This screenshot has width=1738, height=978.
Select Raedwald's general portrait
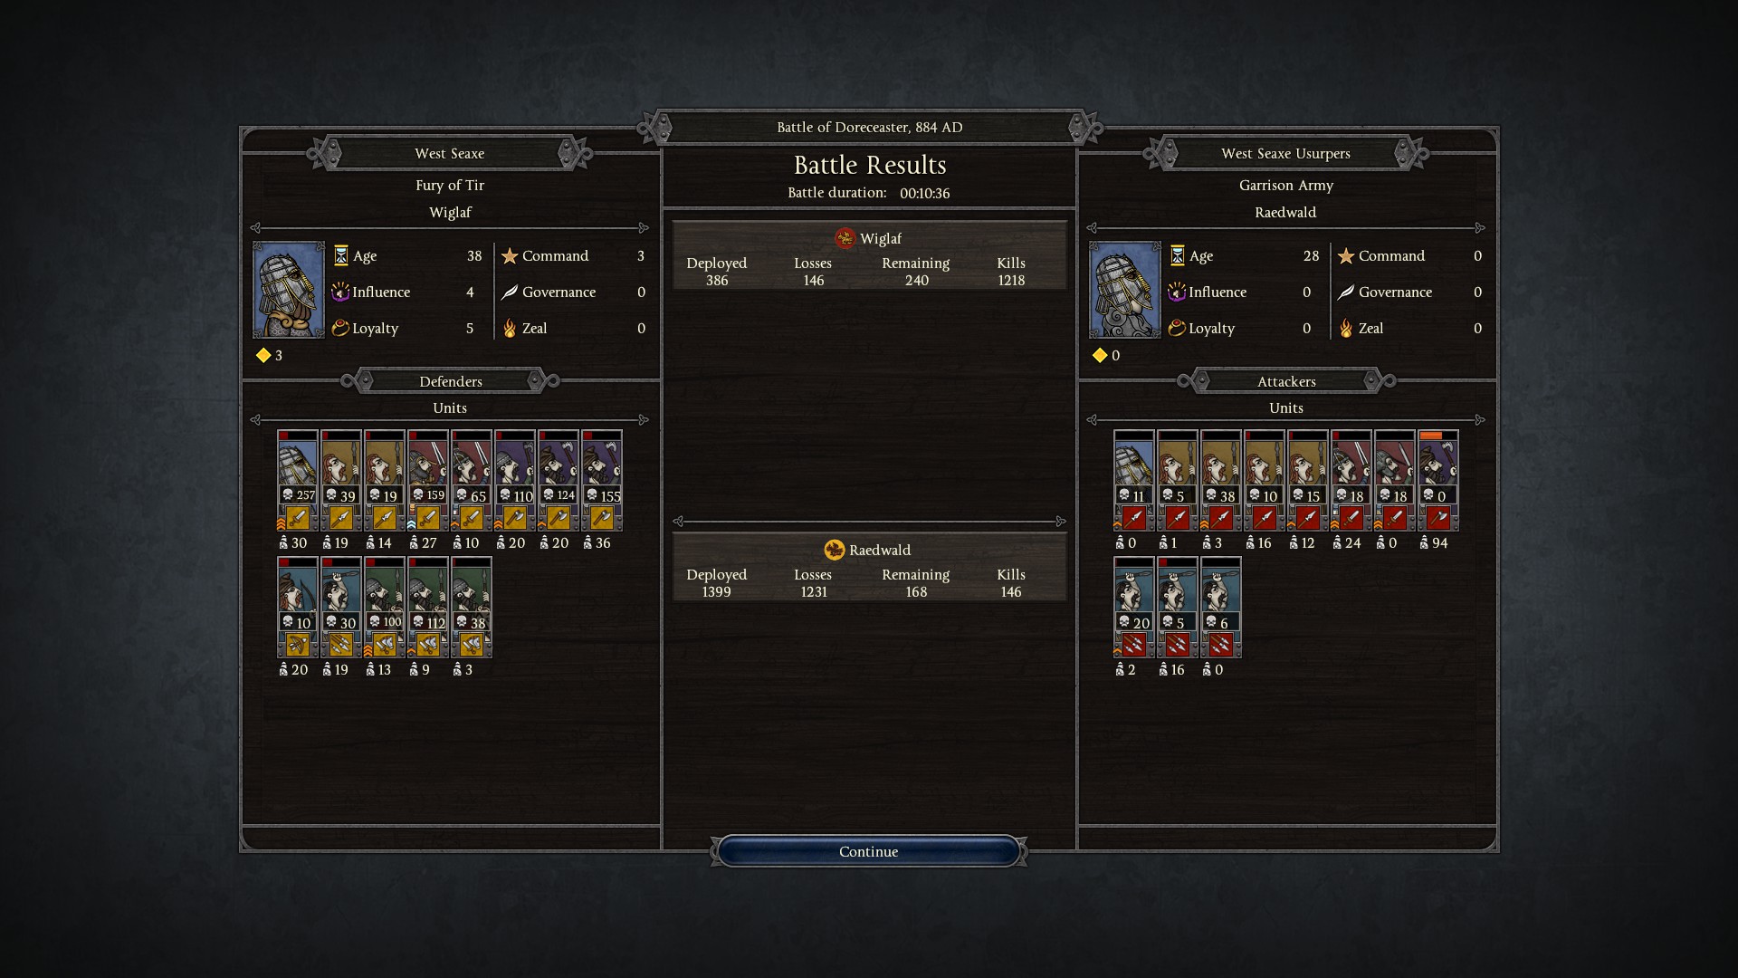(x=1125, y=290)
